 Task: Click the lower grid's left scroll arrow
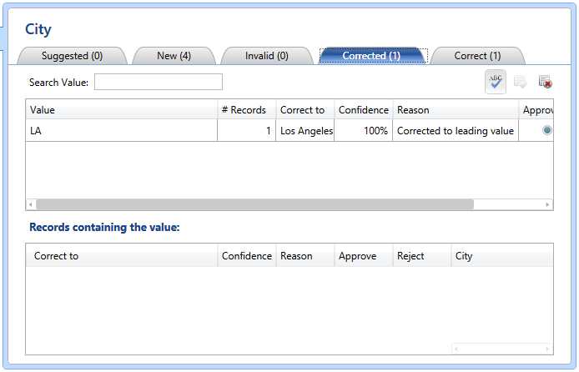coord(456,348)
